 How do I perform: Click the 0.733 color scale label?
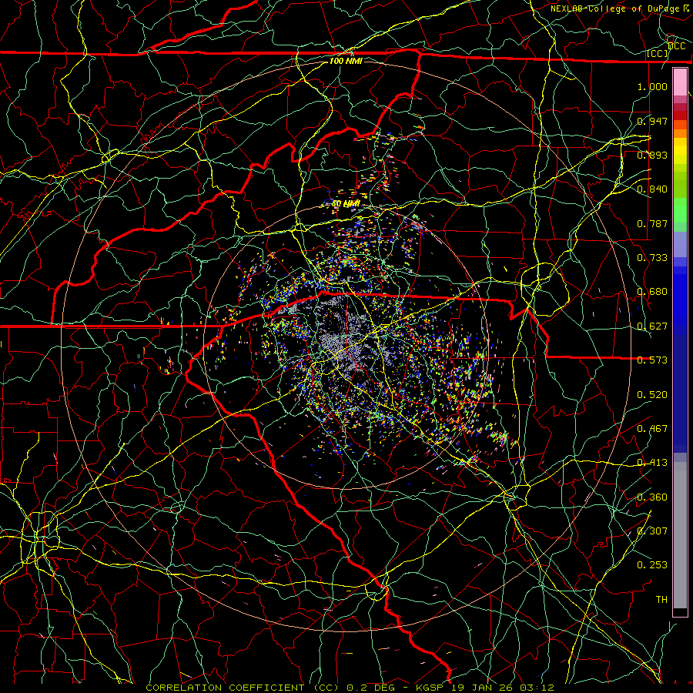click(x=652, y=258)
